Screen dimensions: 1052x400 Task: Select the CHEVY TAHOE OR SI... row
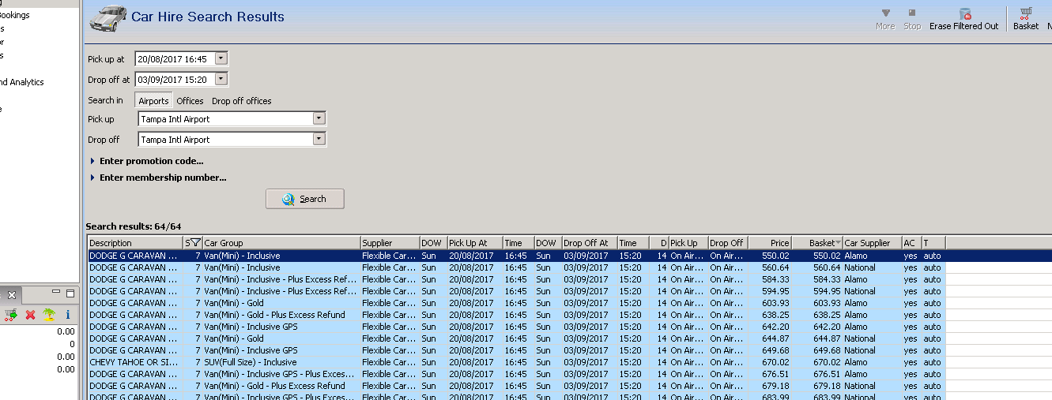(x=569, y=362)
